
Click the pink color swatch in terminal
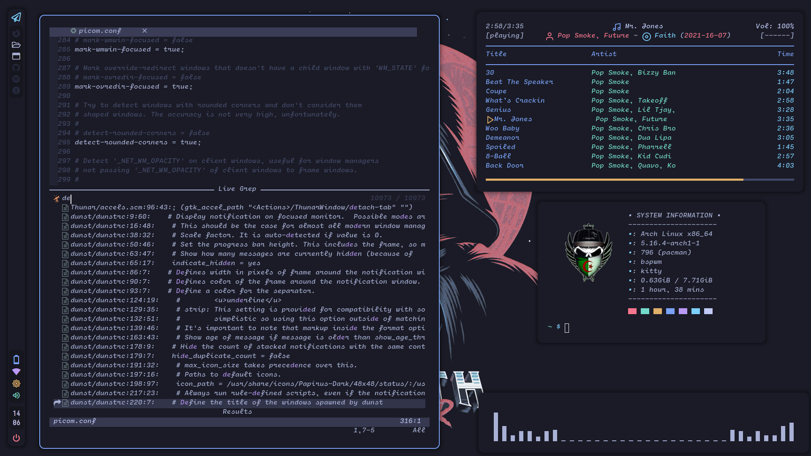(x=632, y=311)
